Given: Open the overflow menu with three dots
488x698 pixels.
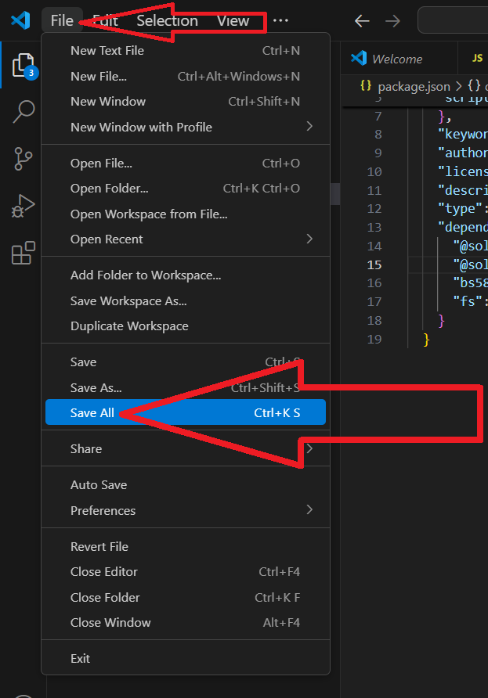Looking at the screenshot, I should [280, 20].
